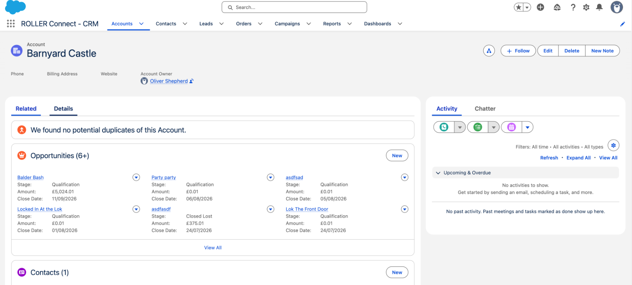Expand the Campaigns tab dropdown

[x=309, y=24]
